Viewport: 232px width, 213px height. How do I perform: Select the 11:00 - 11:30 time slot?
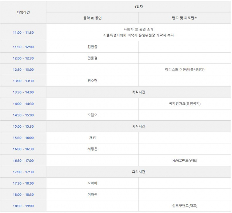click(23, 32)
